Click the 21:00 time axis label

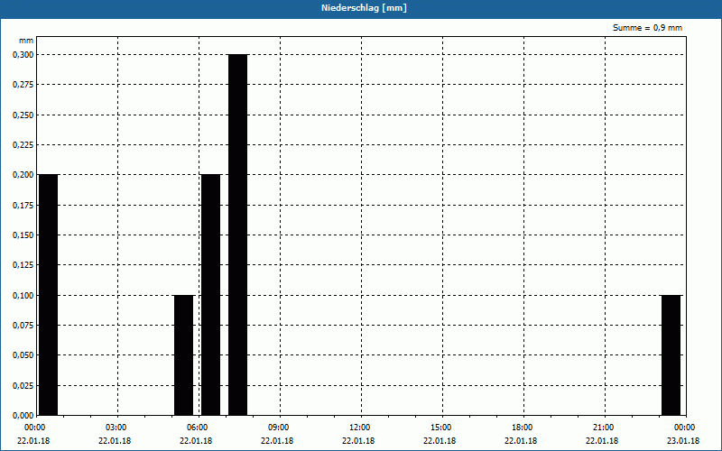pyautogui.click(x=603, y=428)
